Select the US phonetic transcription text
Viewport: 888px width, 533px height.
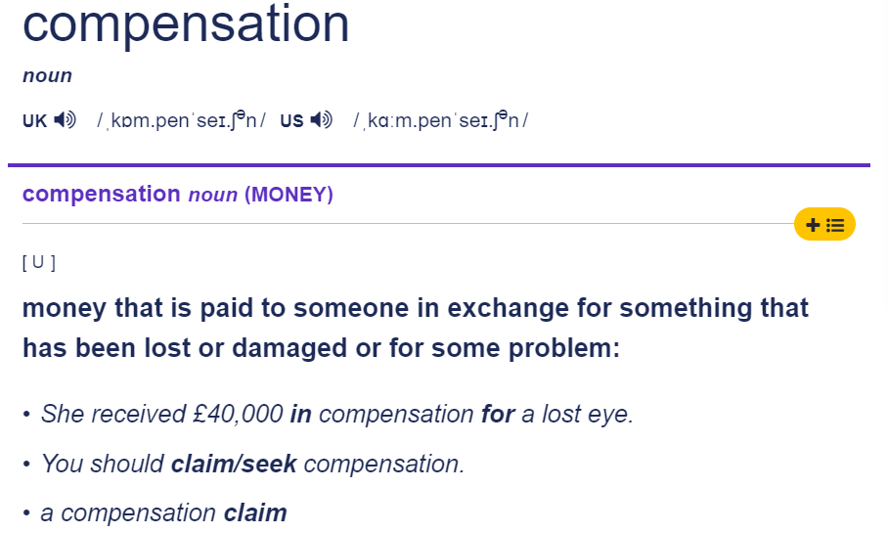click(440, 120)
